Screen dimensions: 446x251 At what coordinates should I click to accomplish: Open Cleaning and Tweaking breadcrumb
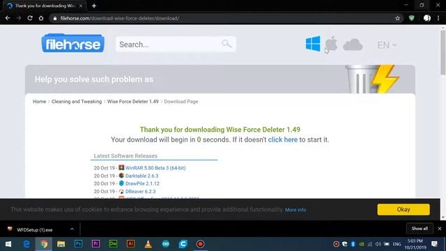pos(77,102)
